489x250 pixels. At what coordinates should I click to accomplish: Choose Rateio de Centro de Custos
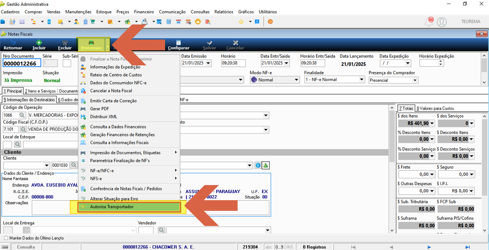coord(129,75)
